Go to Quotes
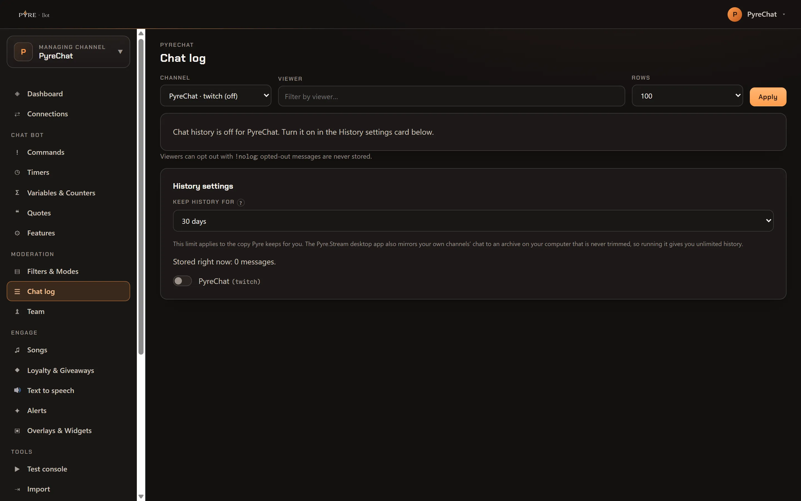The width and height of the screenshot is (801, 501). tap(68, 213)
